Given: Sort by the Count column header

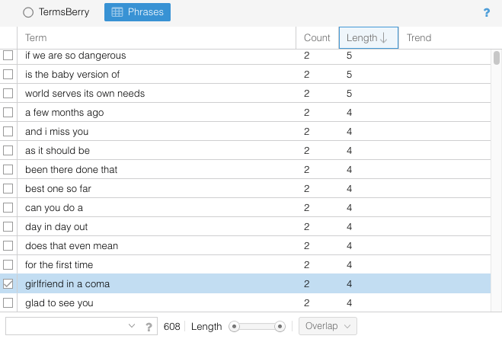Looking at the screenshot, I should click(x=317, y=38).
